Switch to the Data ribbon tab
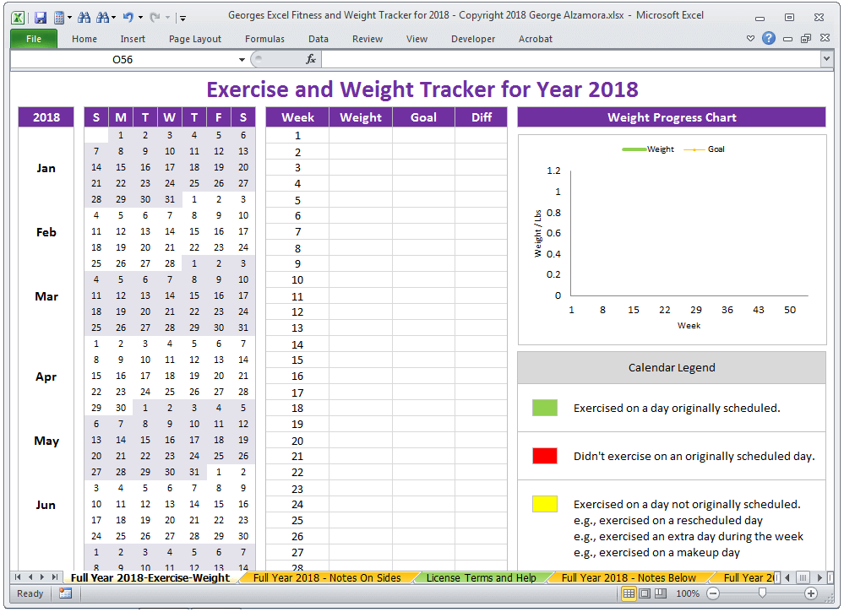 (319, 39)
